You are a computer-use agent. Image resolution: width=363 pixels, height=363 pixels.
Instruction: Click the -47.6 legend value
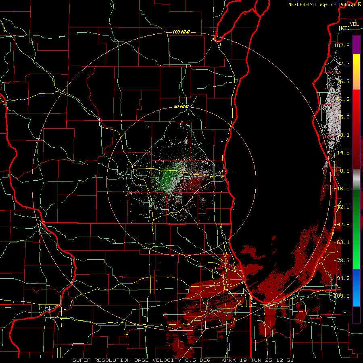pyautogui.click(x=342, y=225)
